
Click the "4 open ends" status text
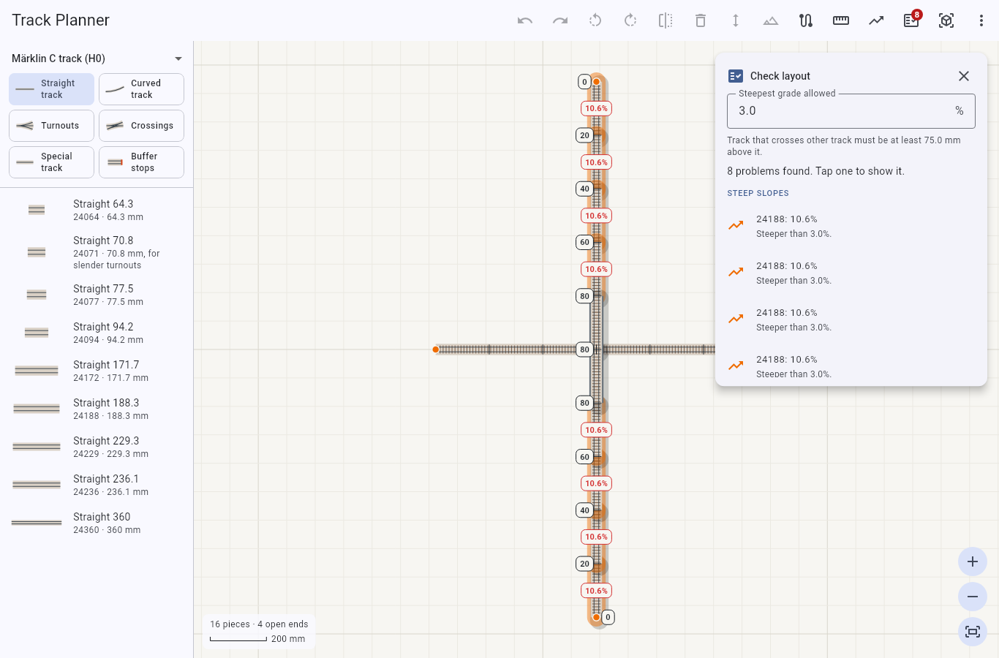(x=283, y=624)
